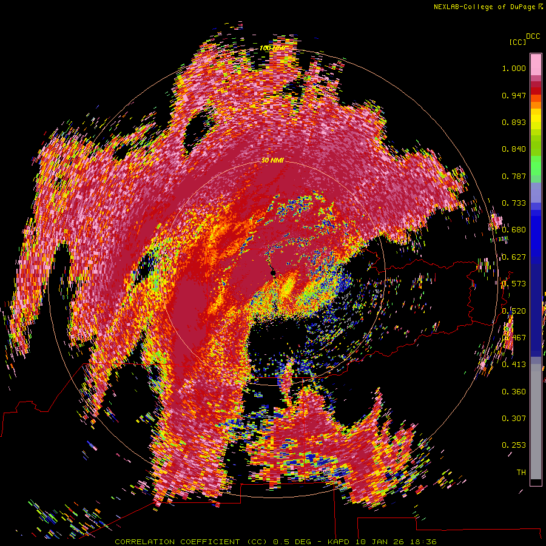The image size is (546, 546).
Task: Click the 0.413 color scale value
Action: pos(514,365)
